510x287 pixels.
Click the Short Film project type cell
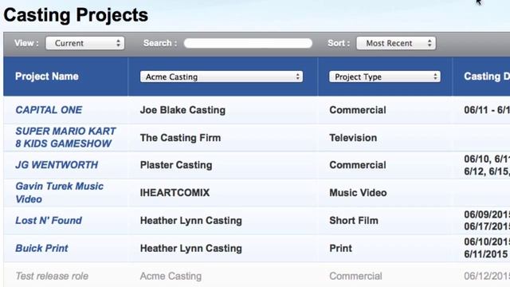pyautogui.click(x=354, y=220)
